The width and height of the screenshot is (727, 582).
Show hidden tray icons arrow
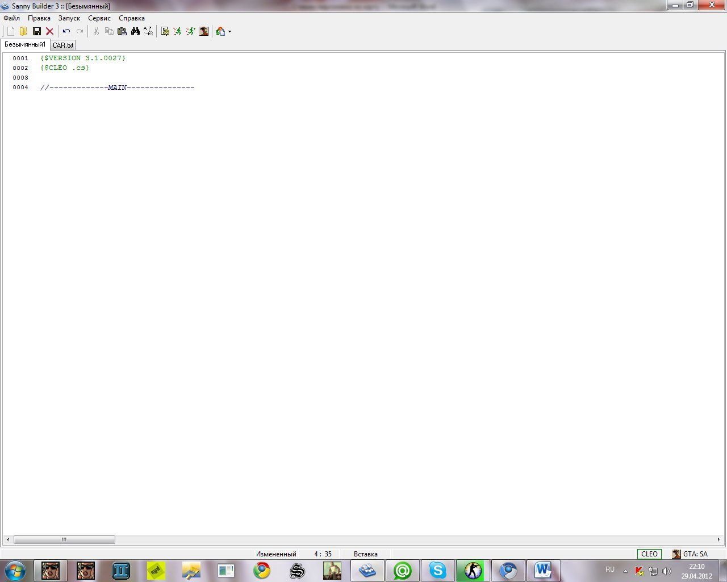click(625, 571)
